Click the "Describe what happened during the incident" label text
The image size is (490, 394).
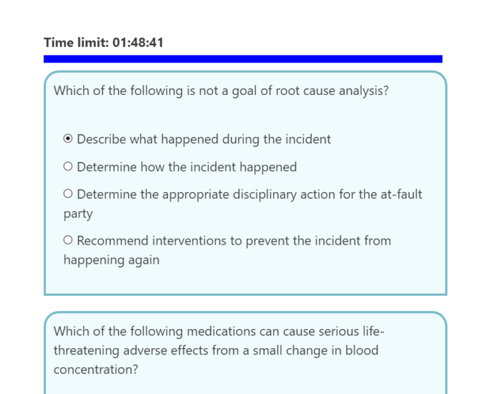(x=204, y=139)
